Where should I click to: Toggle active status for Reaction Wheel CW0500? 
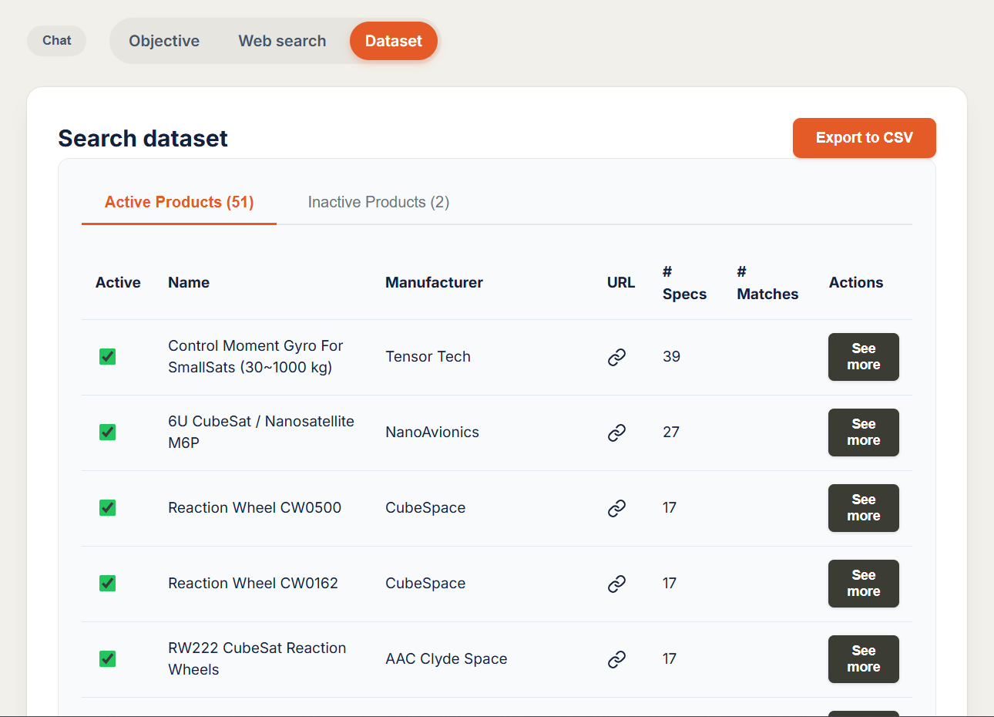tap(107, 507)
